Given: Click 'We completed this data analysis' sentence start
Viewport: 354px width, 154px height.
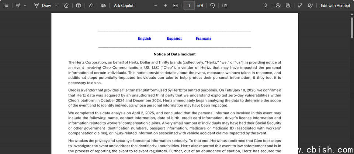Looking at the screenshot, I should point(93,113).
